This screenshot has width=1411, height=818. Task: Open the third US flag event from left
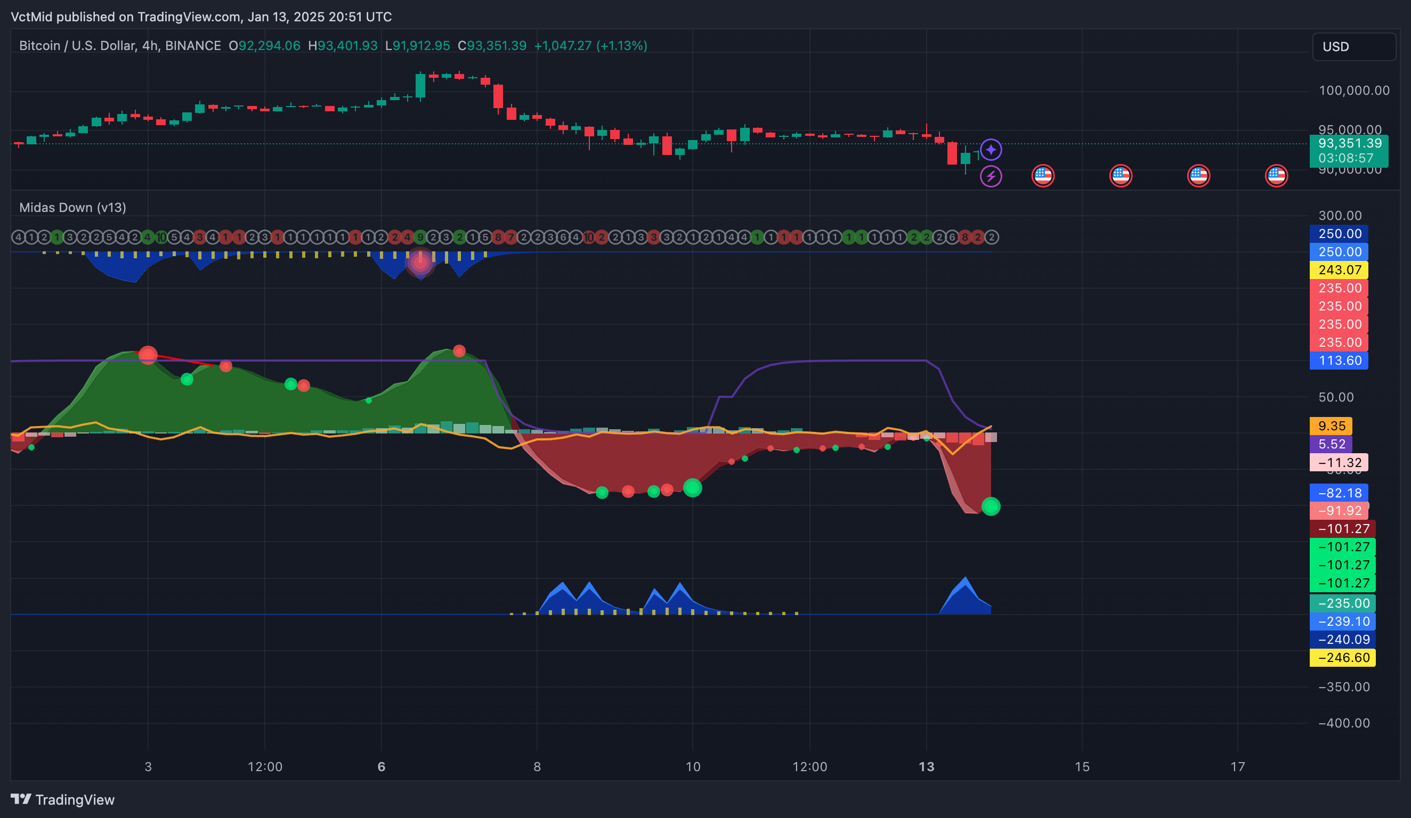[x=1198, y=176]
